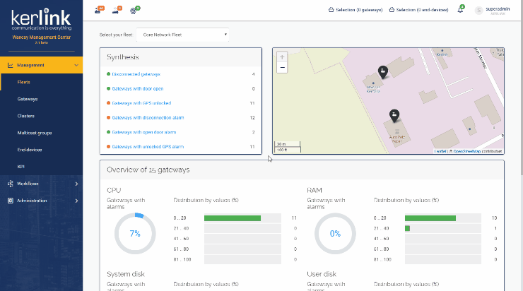Open the Select your fleet dropdown

pyautogui.click(x=182, y=34)
